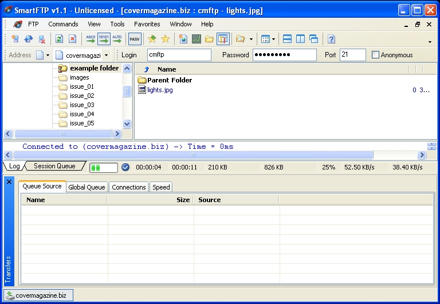
Task: Open the Commands menu
Action: (x=63, y=24)
